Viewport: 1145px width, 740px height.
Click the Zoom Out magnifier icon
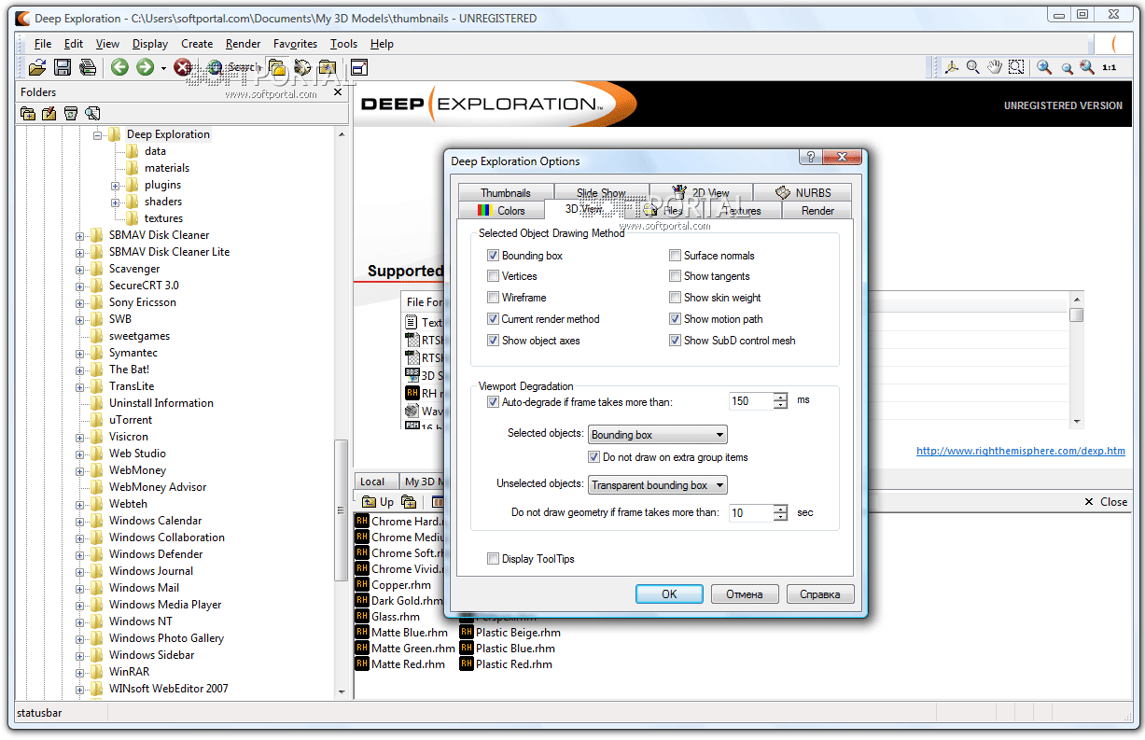tap(1067, 68)
